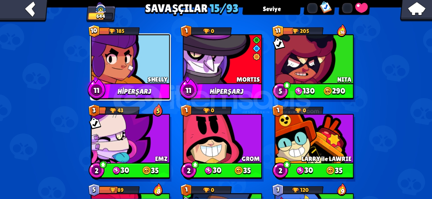This screenshot has height=199, width=432.
Task: Select the Larry ile Lawrie portrait
Action: (314, 139)
